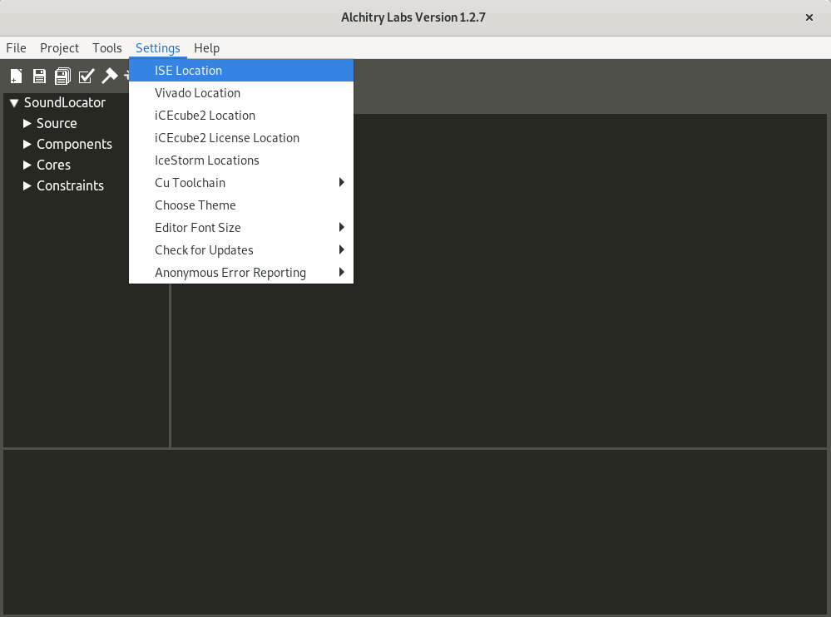Open IceStorm Locations setting
Image resolution: width=831 pixels, height=617 pixels.
point(241,160)
